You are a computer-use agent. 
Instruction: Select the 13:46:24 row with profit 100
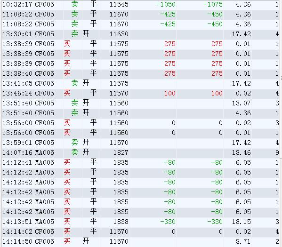tap(140, 93)
